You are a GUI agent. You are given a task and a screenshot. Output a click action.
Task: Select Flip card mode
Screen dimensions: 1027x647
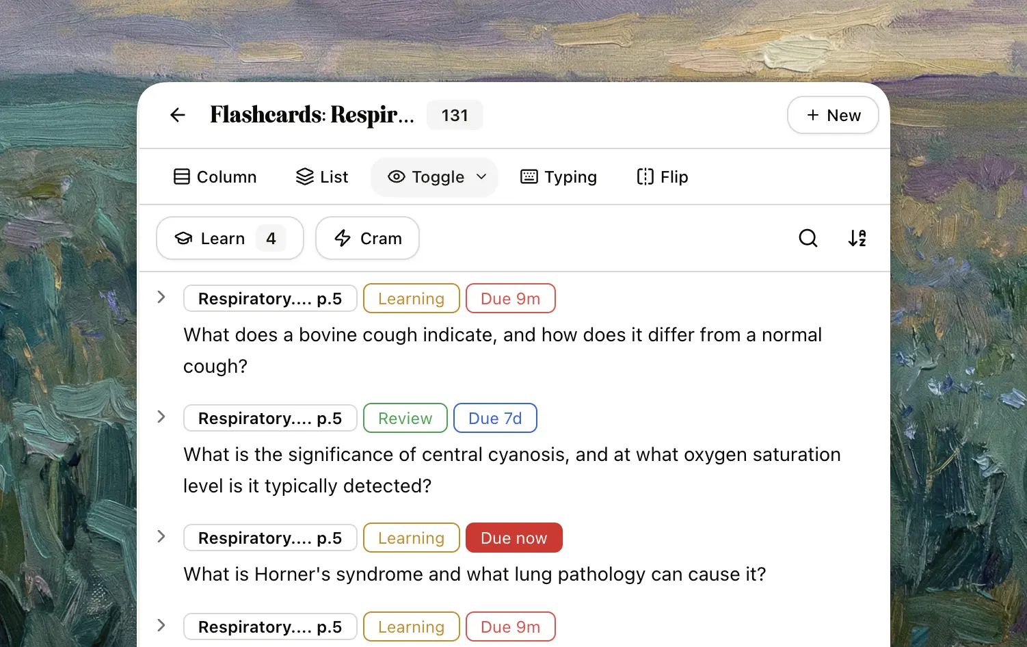[x=662, y=177]
